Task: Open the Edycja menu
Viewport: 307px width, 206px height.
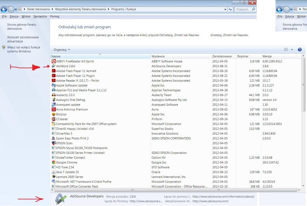Action: point(14,16)
